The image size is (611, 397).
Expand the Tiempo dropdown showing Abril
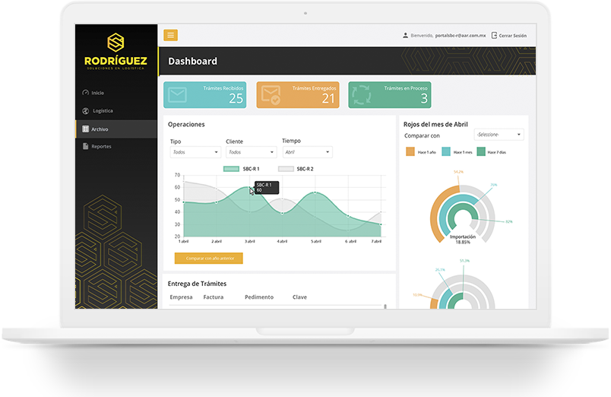tap(307, 152)
